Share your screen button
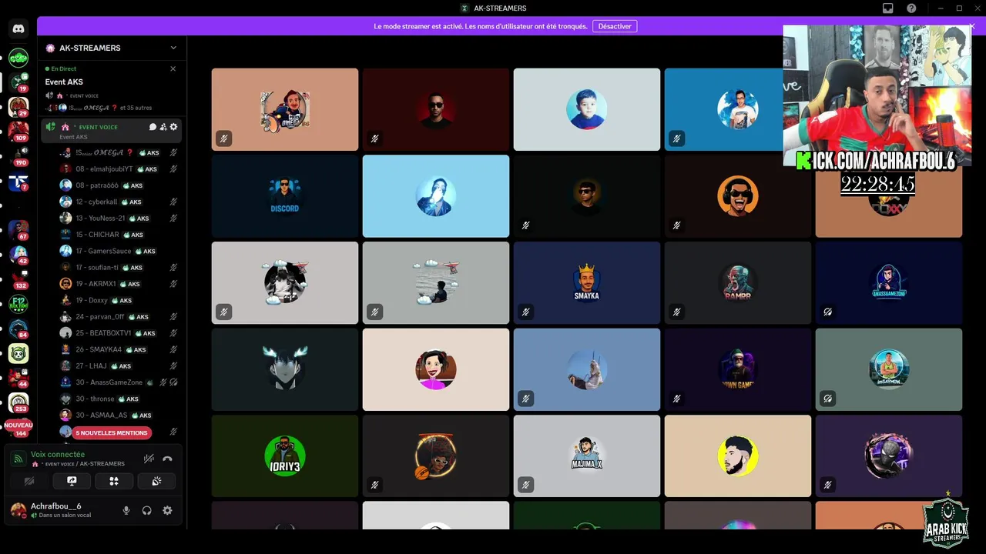The image size is (986, 554). pyautogui.click(x=72, y=481)
